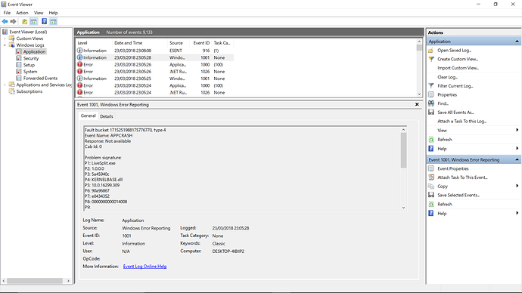Image resolution: width=522 pixels, height=293 pixels.
Task: Click the tree pane horizontal scrollbar left arrow
Action: 4,281
